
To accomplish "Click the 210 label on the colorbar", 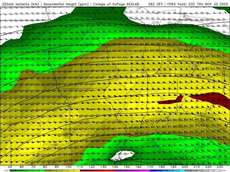I will [x=197, y=167].
